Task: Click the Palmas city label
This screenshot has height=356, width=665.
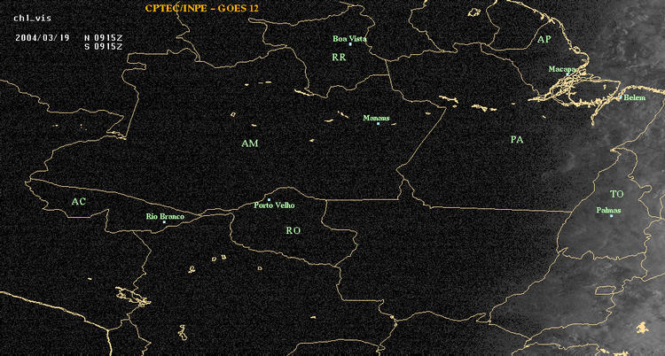Action: (x=608, y=210)
